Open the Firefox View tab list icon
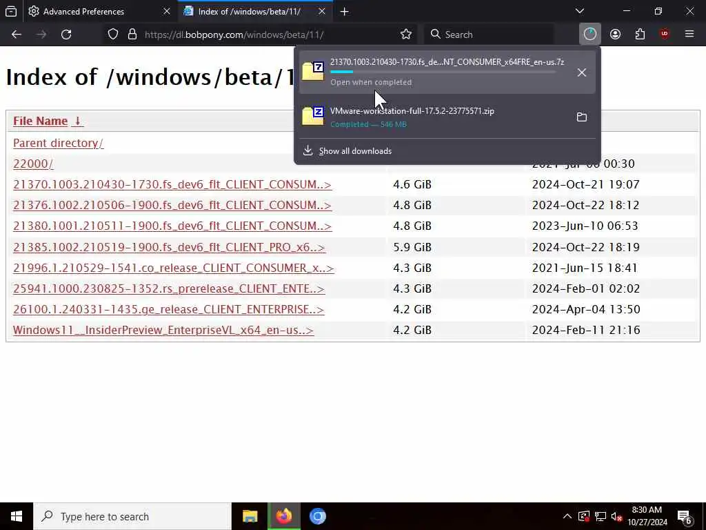The image size is (706, 530). coord(11,11)
